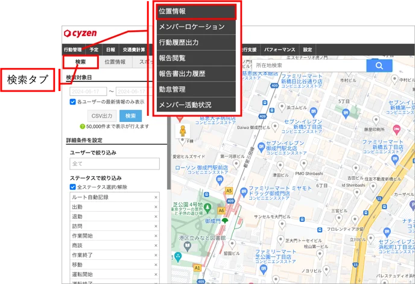Click the セブン-イレブン 新橋5丁目店 marker

click(x=314, y=112)
